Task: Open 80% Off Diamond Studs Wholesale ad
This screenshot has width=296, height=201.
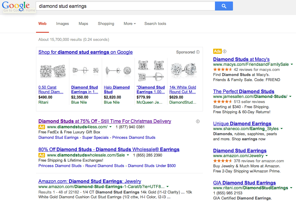Action: point(109,149)
